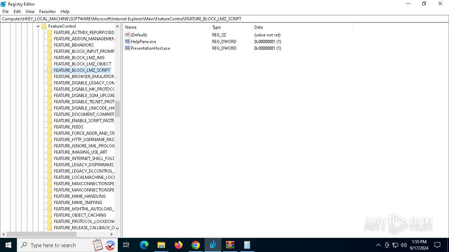Select the FEATURE_BLOCK_LMZ_SCRIPT key
449x252 pixels.
[82, 70]
